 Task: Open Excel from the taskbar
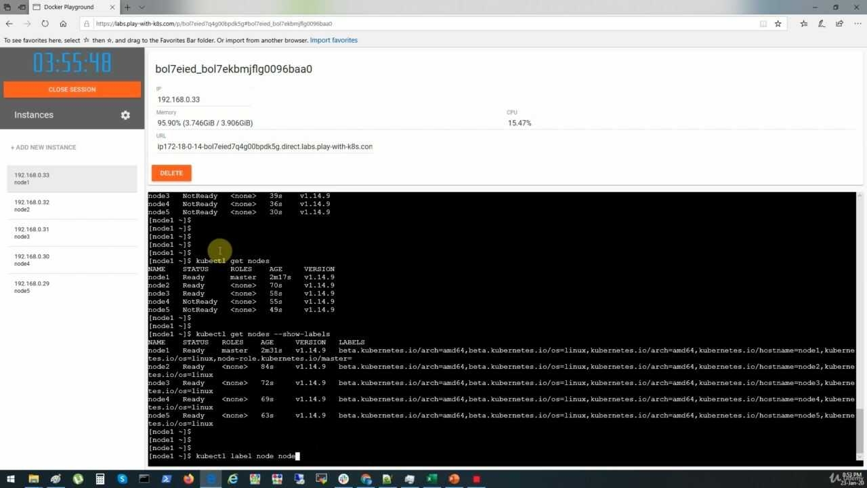coord(431,479)
